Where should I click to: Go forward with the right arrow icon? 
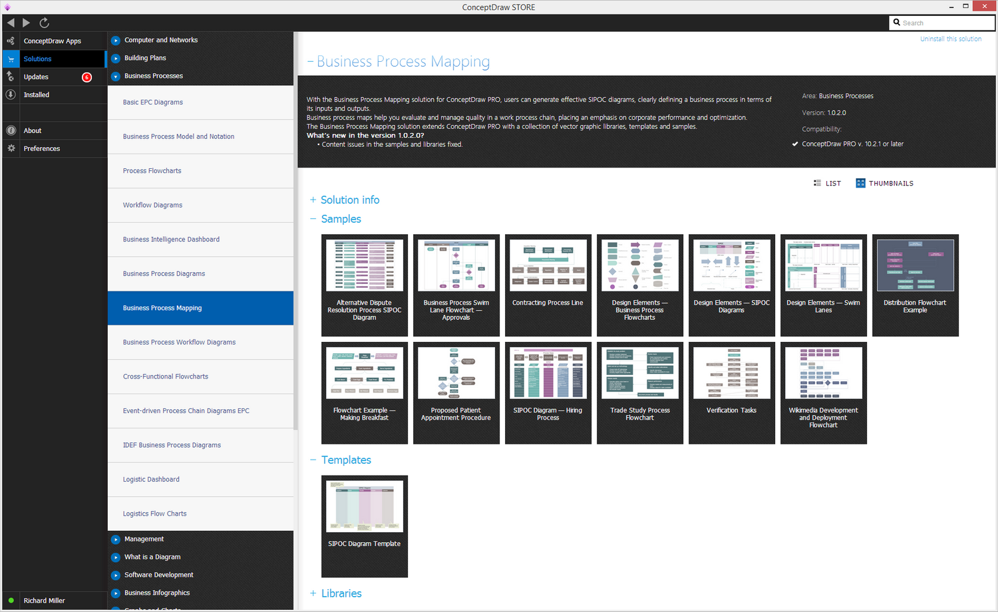(27, 23)
